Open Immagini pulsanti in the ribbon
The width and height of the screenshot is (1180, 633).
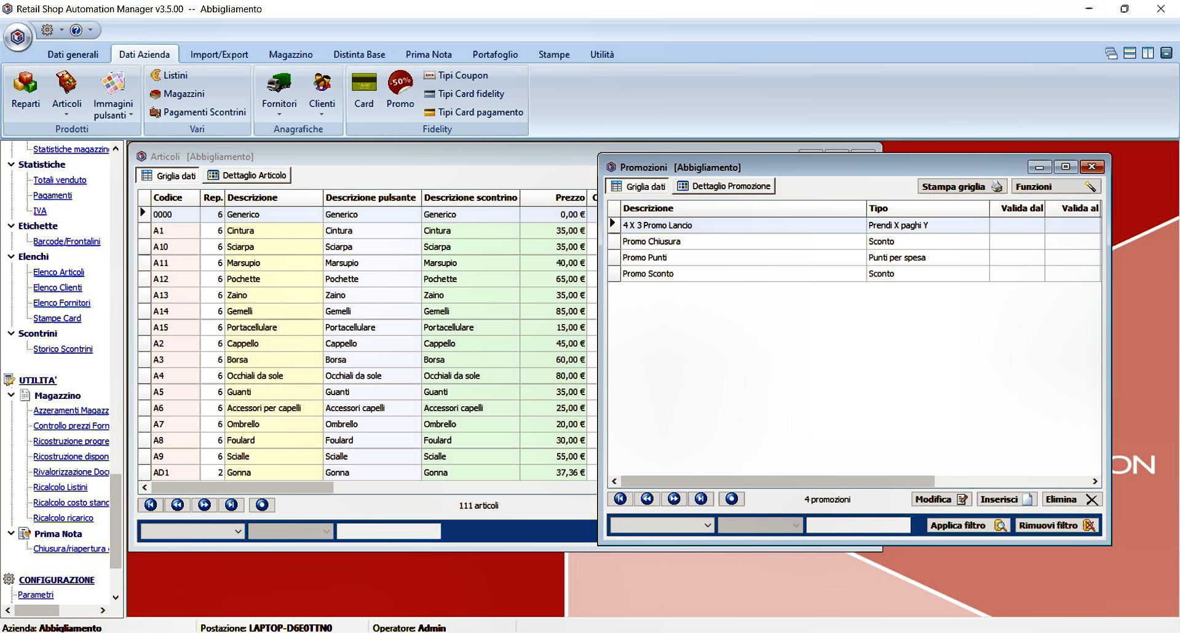point(113,95)
